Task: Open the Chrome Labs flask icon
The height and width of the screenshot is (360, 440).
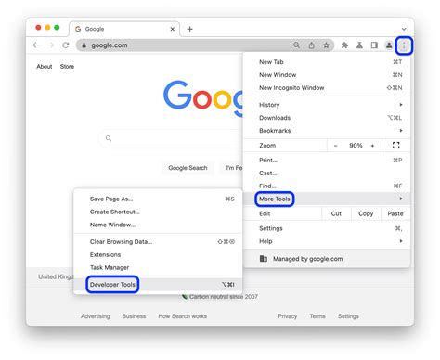Action: [359, 45]
